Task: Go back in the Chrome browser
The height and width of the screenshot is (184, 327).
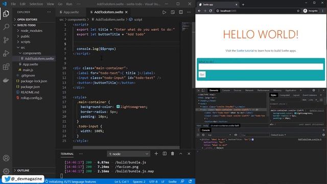Action: coord(199,11)
